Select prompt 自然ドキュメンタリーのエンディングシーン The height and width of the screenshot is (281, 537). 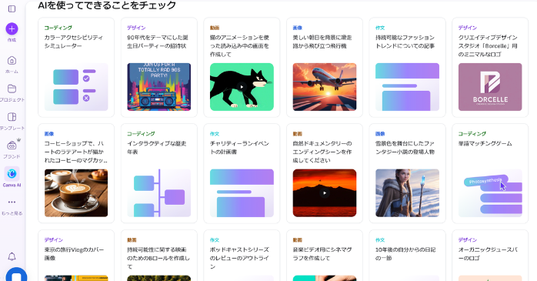pos(322,152)
